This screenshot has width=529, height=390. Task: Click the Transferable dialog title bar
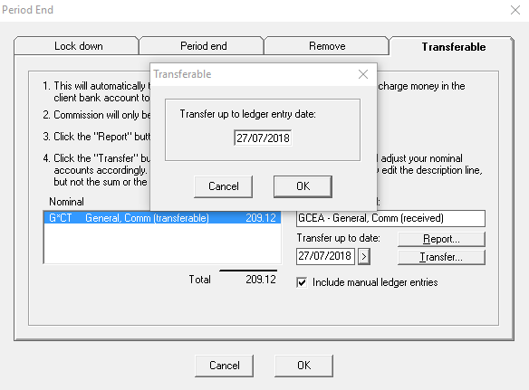pyautogui.click(x=253, y=74)
